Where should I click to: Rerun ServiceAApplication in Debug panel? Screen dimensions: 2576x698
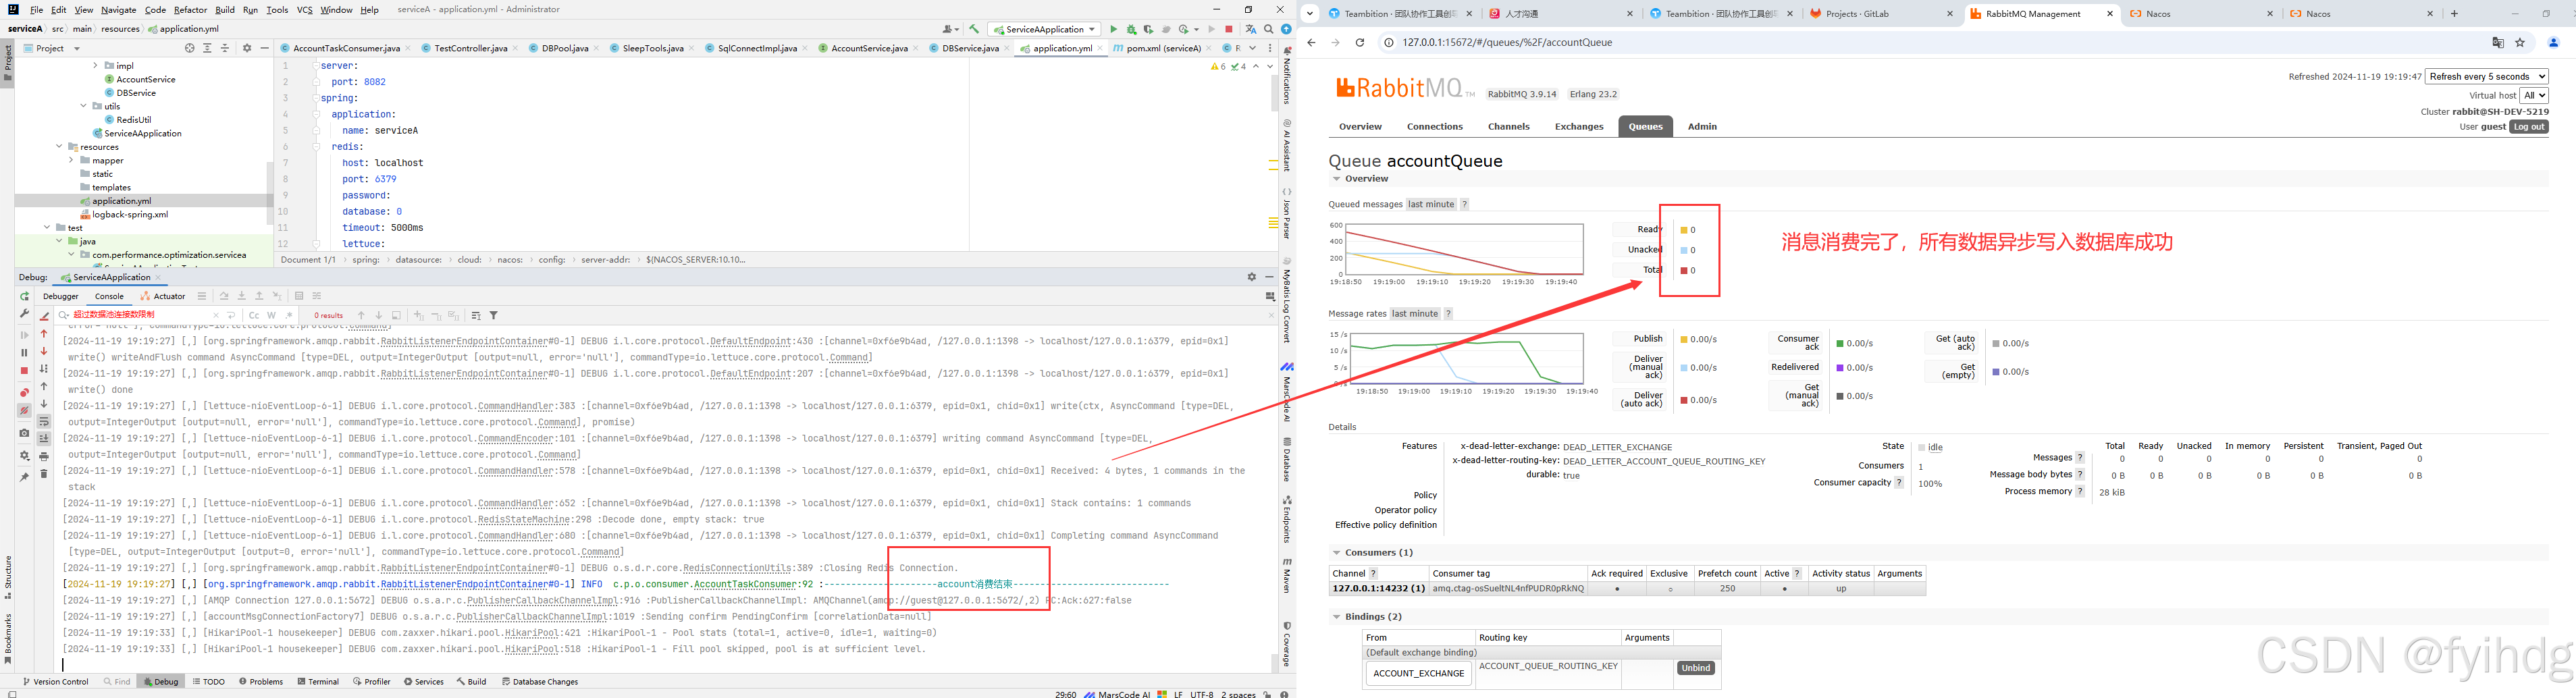[x=25, y=296]
